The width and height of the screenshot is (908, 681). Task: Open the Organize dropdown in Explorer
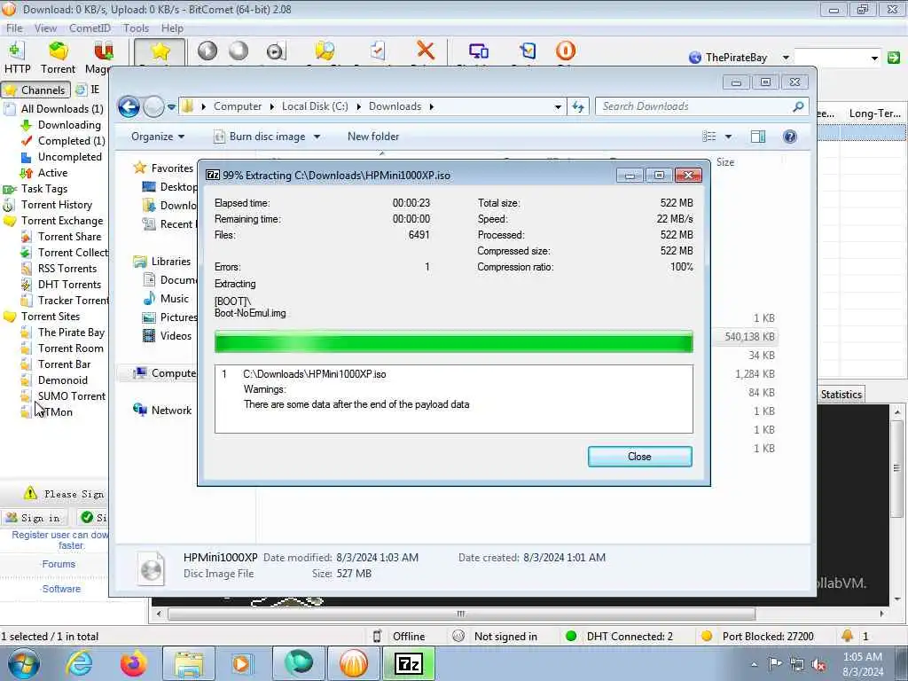[158, 137]
